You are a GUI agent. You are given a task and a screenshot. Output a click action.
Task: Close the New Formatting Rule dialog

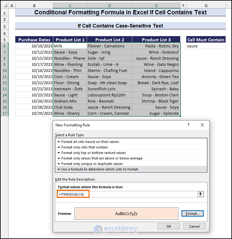tap(202, 125)
